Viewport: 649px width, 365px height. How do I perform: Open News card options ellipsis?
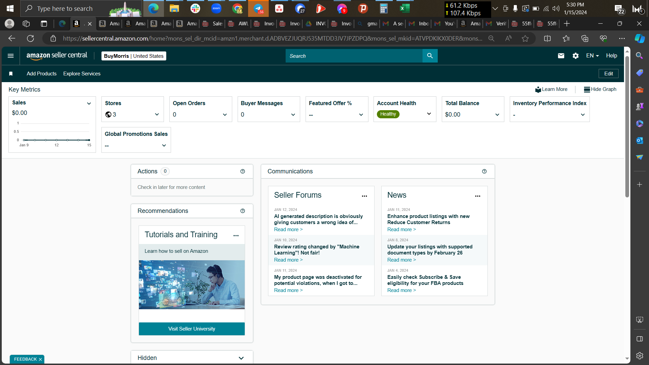(478, 196)
